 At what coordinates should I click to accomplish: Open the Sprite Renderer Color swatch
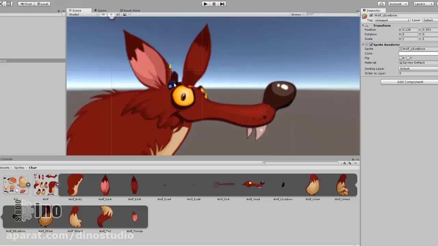[x=418, y=54]
